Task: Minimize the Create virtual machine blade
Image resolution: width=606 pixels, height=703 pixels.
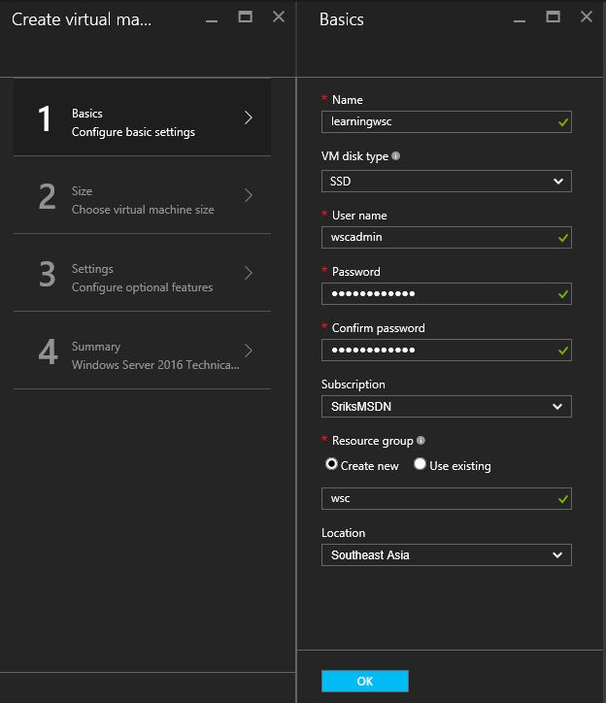Action: click(212, 17)
